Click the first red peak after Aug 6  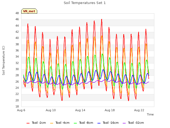pyautogui.click(x=28, y=24)
